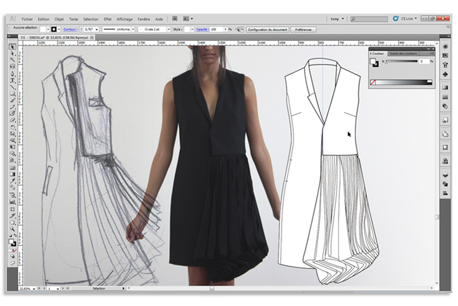This screenshot has height=306, width=458.
Task: Select the Scale tool
Action: 12,134
